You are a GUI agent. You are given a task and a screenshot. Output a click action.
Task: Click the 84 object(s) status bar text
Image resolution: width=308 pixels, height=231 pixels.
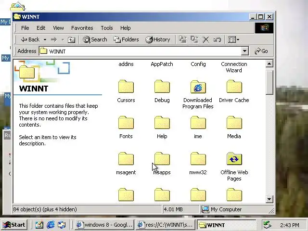pos(45,209)
